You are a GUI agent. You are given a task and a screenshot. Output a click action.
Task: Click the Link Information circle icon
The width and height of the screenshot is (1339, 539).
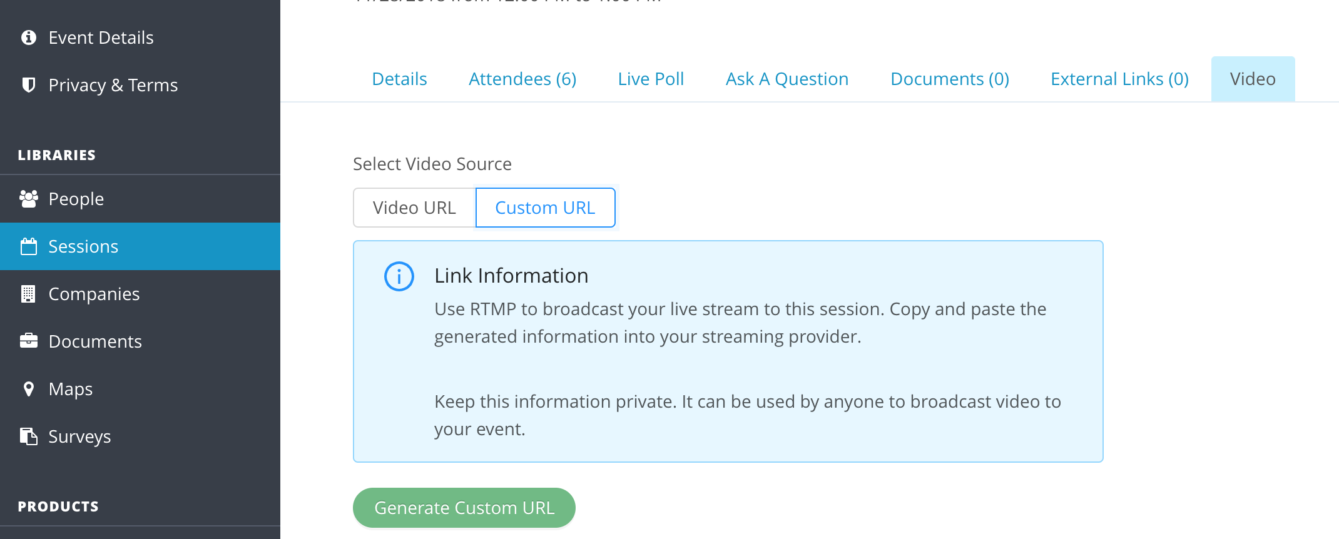pyautogui.click(x=399, y=276)
